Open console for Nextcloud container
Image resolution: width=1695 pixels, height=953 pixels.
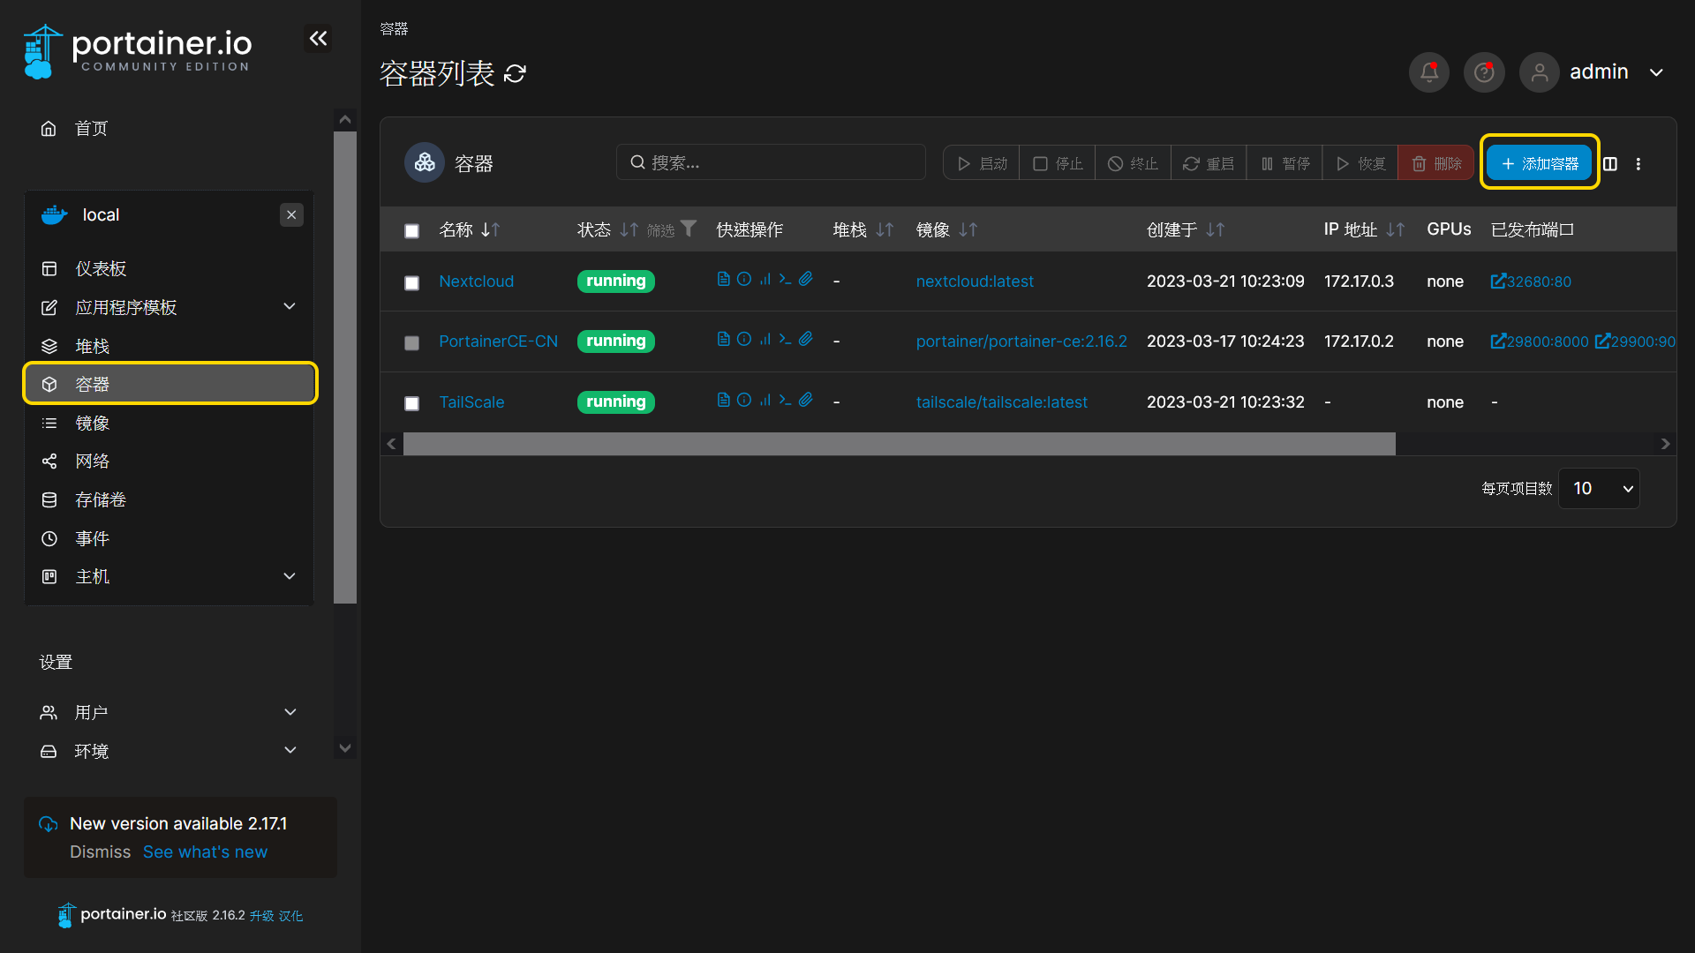(x=785, y=279)
